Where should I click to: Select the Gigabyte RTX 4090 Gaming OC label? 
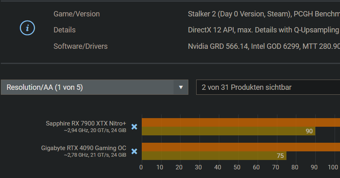84,148
